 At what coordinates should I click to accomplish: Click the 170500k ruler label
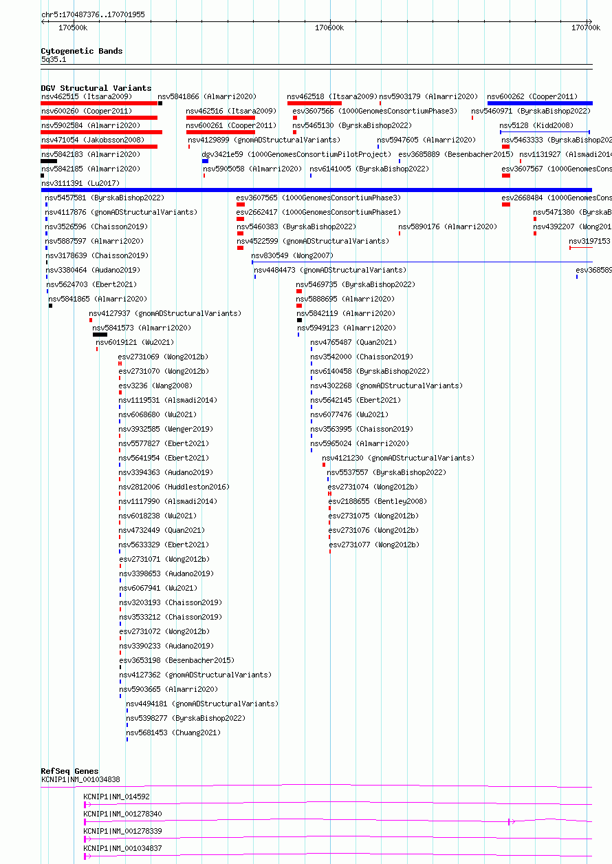[x=73, y=28]
